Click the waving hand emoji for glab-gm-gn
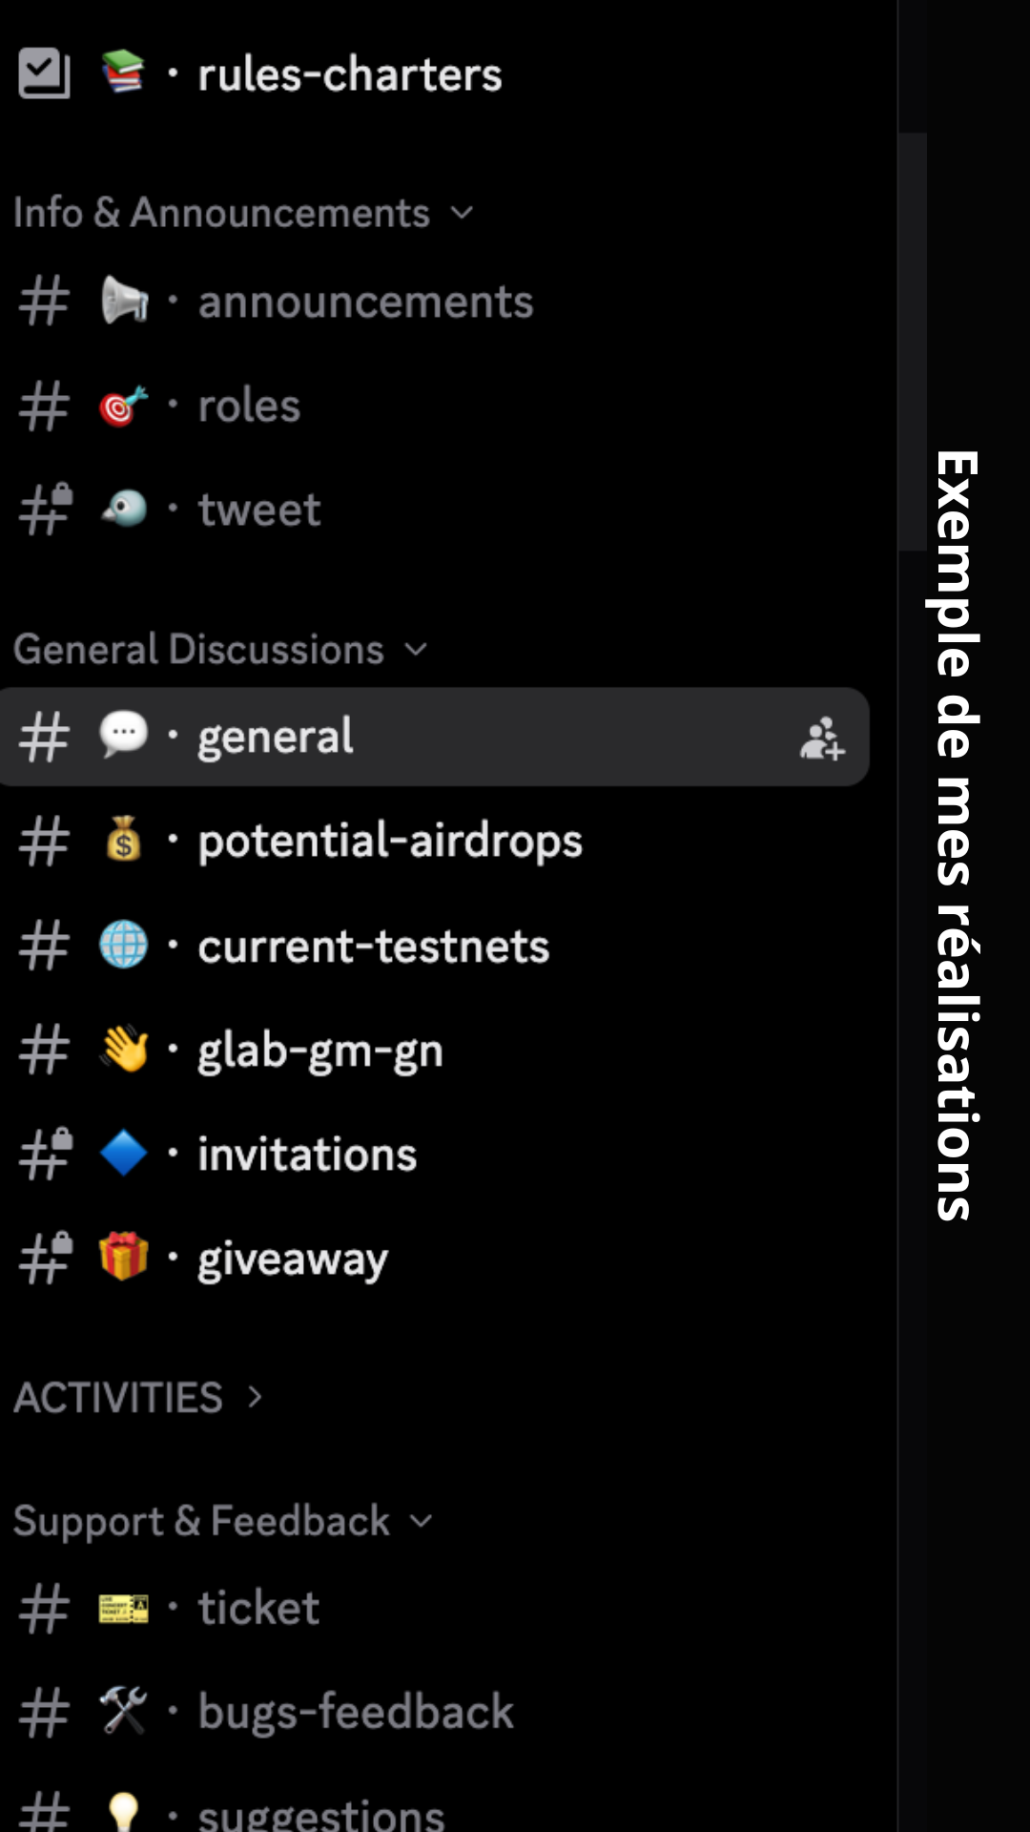 pyautogui.click(x=124, y=1049)
